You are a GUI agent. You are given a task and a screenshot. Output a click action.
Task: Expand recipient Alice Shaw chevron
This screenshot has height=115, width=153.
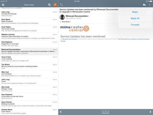pos(70,22)
